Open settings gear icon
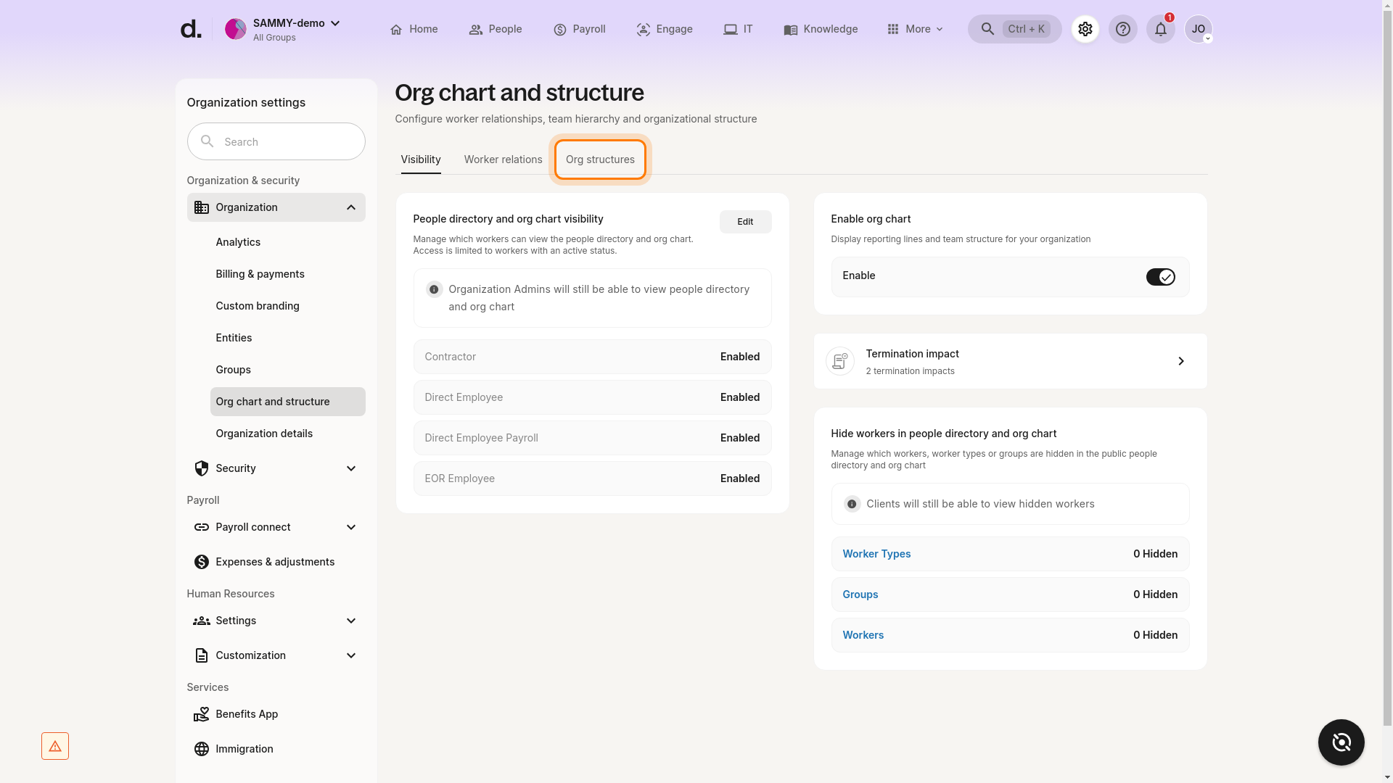The height and width of the screenshot is (783, 1393). pos(1085,29)
